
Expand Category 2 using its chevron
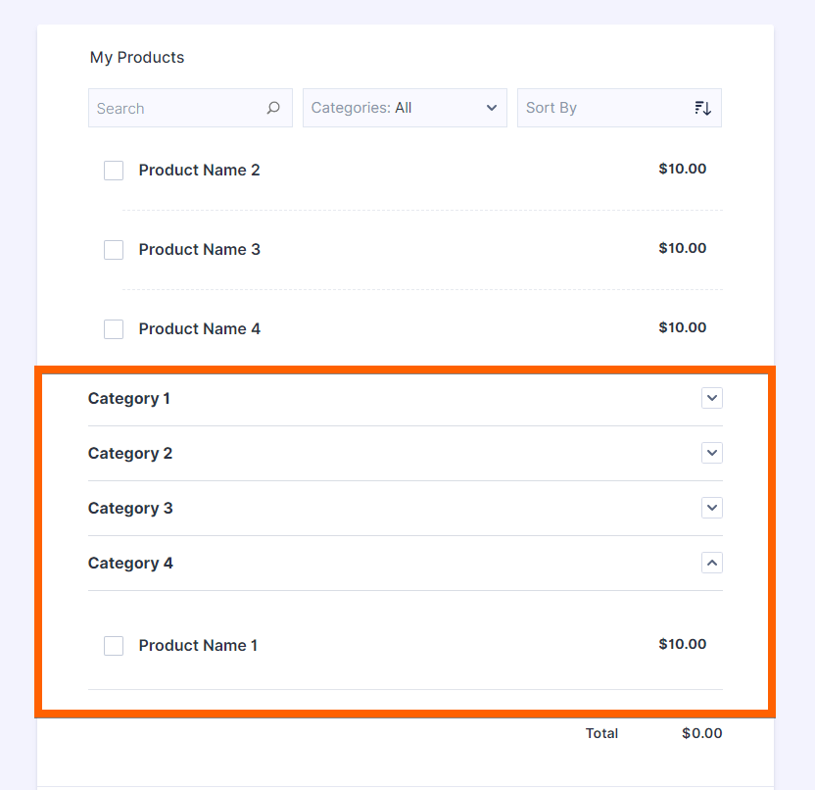tap(712, 453)
